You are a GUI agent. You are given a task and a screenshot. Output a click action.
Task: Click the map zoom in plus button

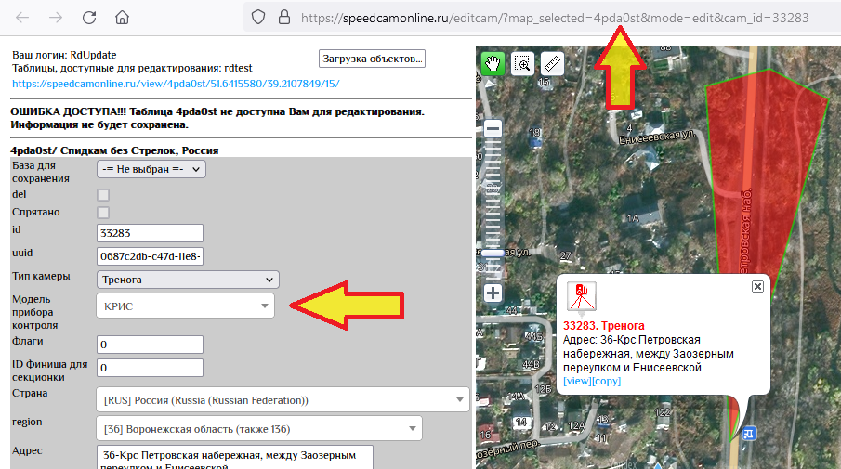tap(493, 293)
